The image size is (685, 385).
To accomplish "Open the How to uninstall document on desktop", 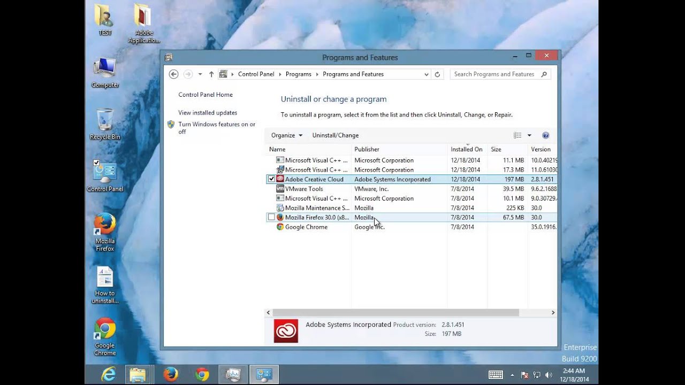I will click(x=105, y=285).
